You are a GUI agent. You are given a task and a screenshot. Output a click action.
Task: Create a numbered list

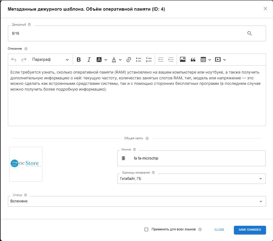(x=149, y=60)
